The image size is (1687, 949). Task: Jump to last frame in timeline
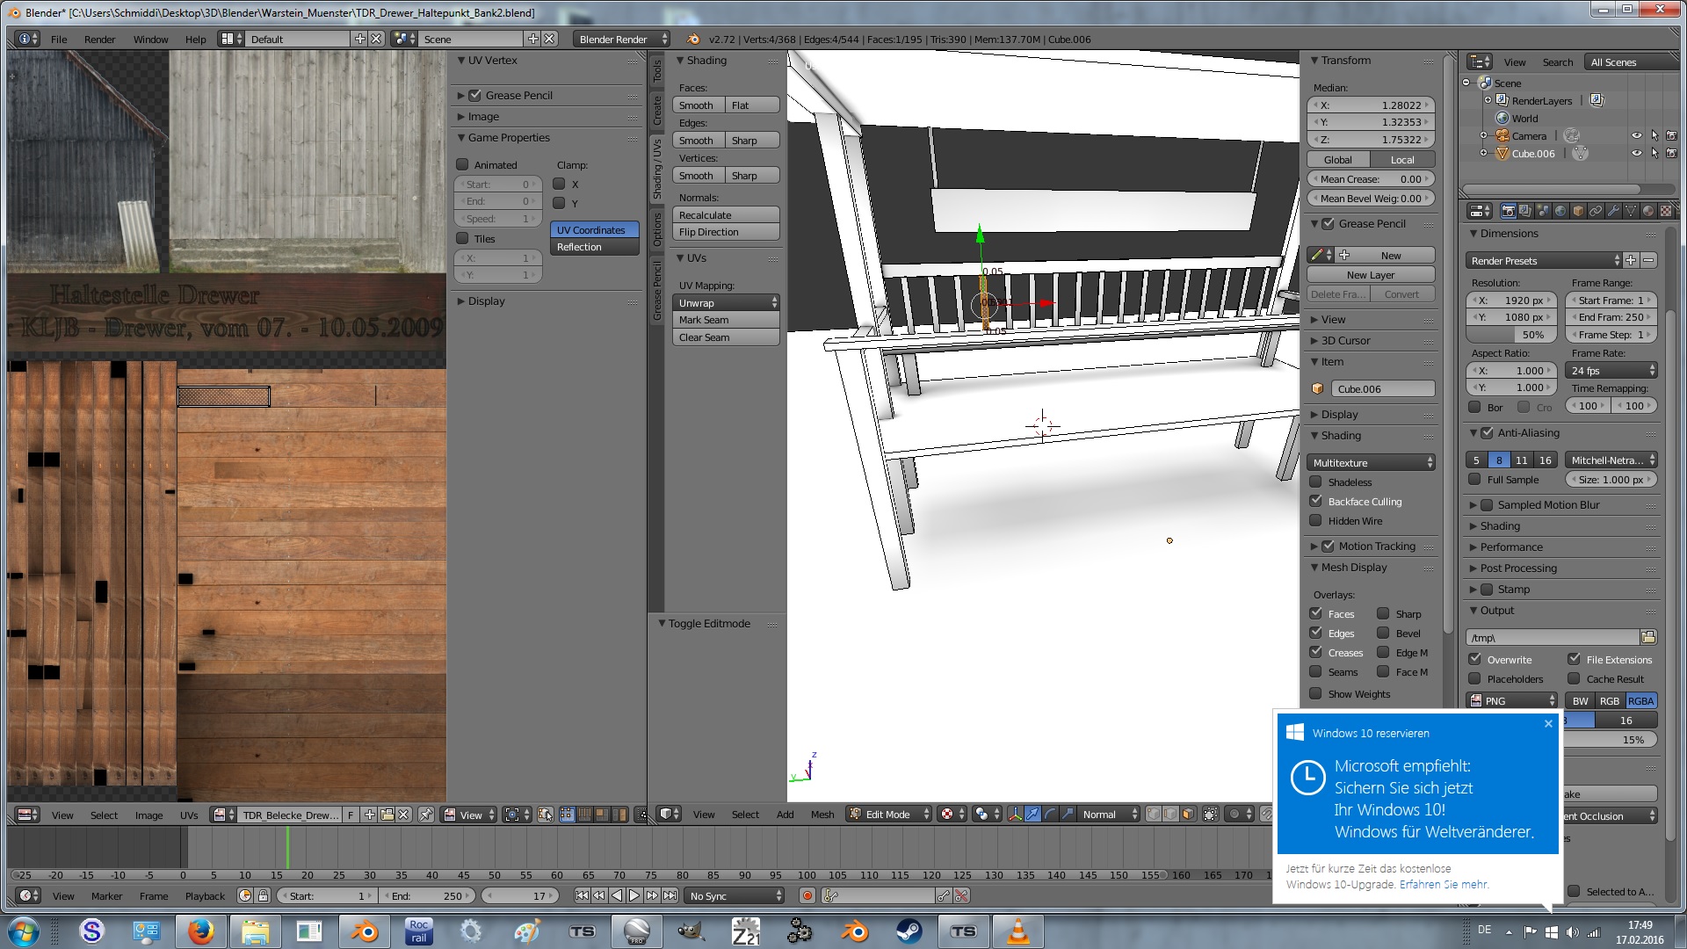(x=670, y=895)
